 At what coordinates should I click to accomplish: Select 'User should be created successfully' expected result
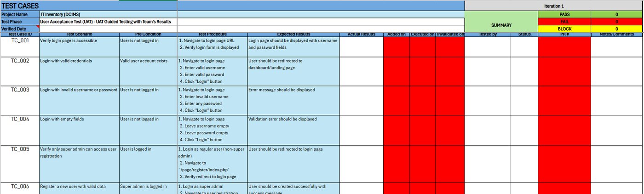pyautogui.click(x=293, y=188)
